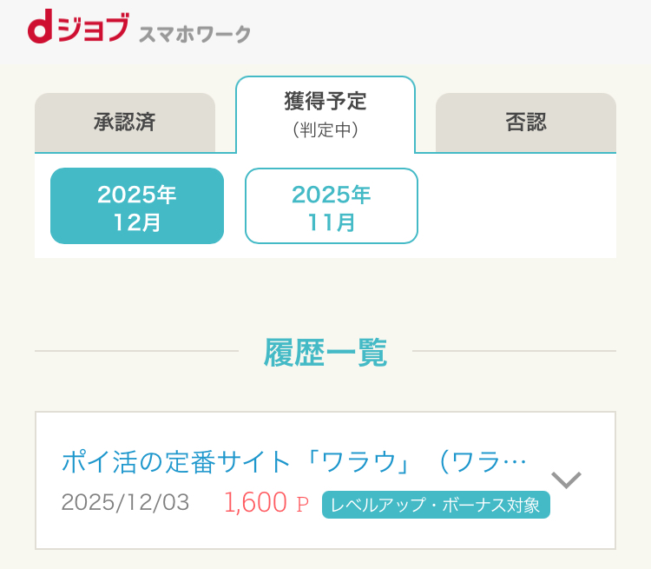Click the 2025/12/03 date text
This screenshot has height=569, width=651.
click(x=125, y=504)
